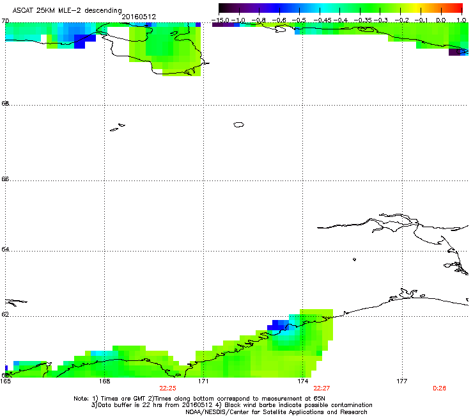Click the 0.0 color scale label
This screenshot has height=416, width=473.
click(x=441, y=20)
